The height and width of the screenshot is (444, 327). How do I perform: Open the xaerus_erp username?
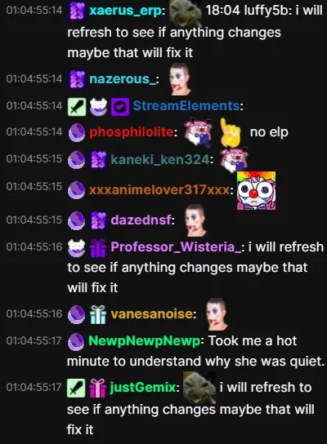pos(126,11)
